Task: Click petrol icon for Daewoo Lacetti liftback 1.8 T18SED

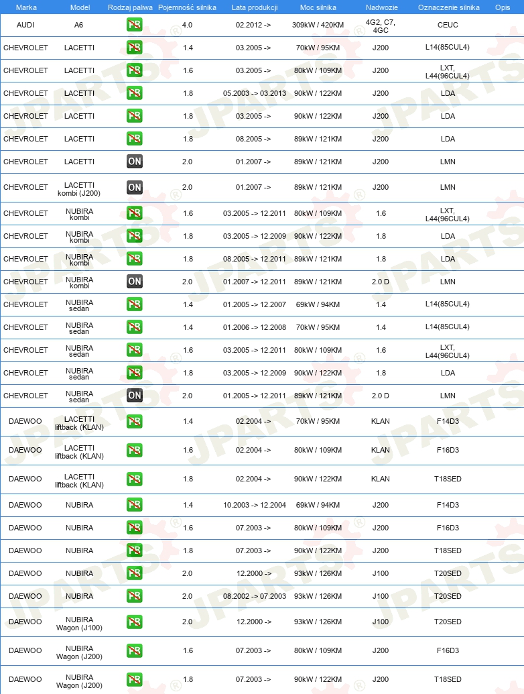Action: coord(135,479)
